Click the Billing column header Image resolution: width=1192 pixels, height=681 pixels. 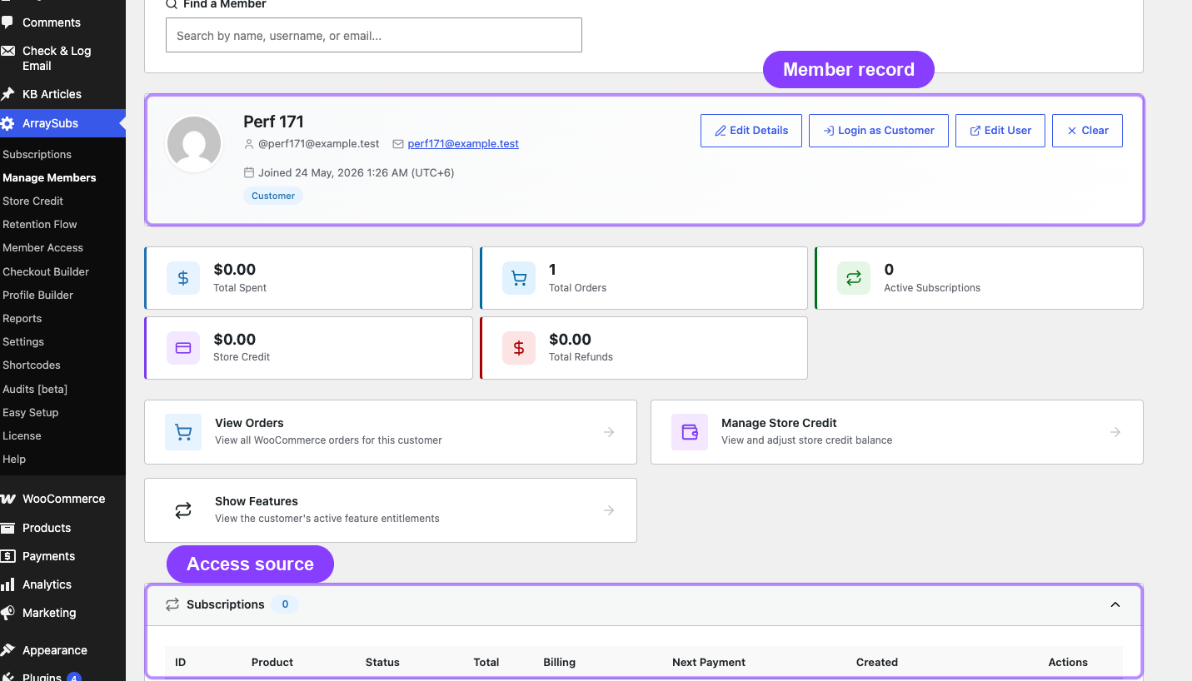(x=560, y=663)
